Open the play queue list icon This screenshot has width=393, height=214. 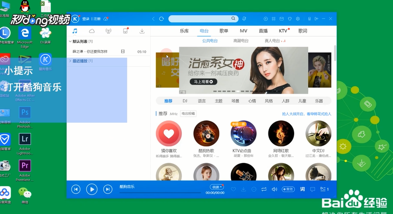tap(324, 189)
